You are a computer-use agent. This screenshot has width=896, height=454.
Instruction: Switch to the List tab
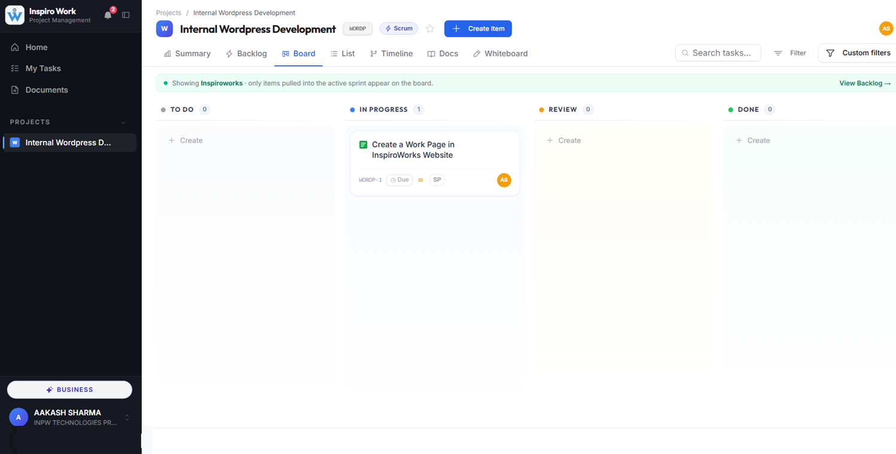point(343,53)
